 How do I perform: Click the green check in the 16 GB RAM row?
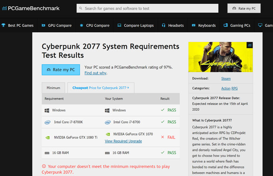(163, 152)
